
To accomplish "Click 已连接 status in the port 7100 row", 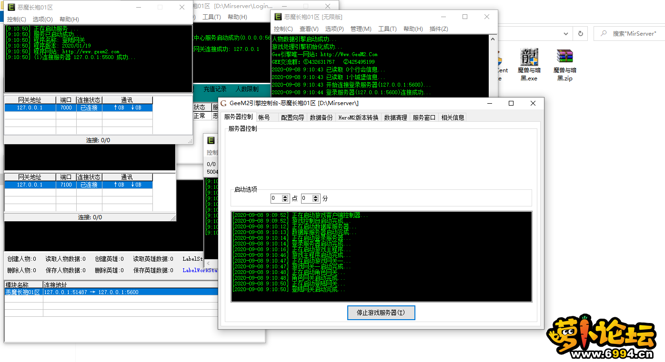I will [89, 185].
